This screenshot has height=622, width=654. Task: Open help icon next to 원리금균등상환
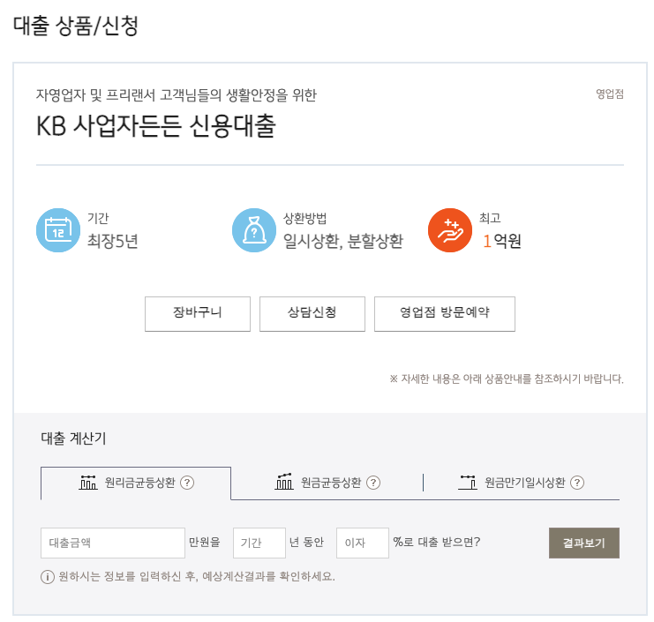tap(187, 483)
